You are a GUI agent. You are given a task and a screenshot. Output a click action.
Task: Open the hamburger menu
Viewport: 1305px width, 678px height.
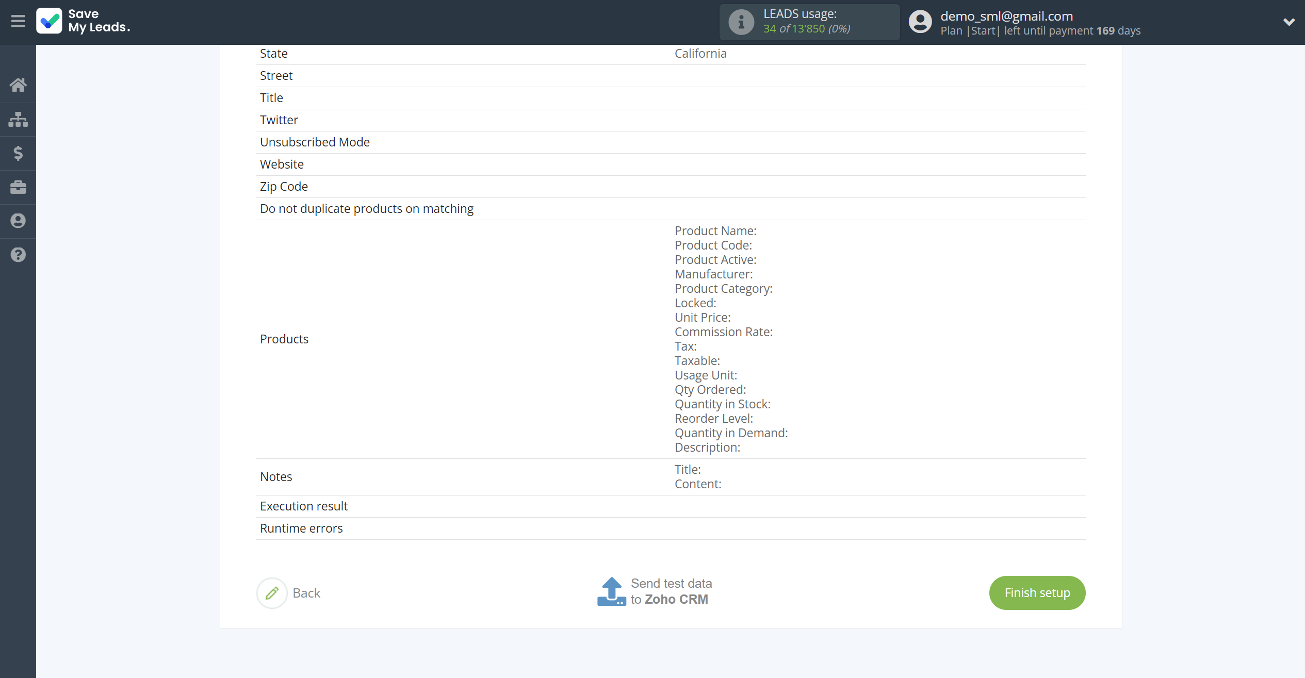click(x=18, y=21)
